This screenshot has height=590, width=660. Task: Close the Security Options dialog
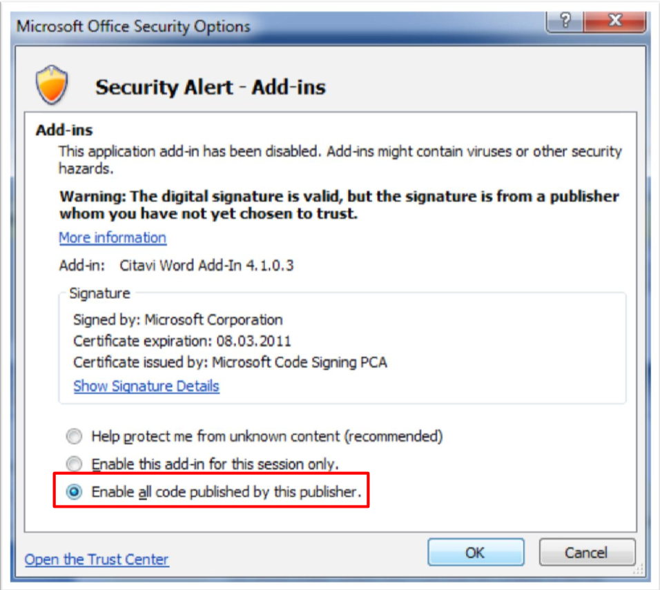pos(614,23)
